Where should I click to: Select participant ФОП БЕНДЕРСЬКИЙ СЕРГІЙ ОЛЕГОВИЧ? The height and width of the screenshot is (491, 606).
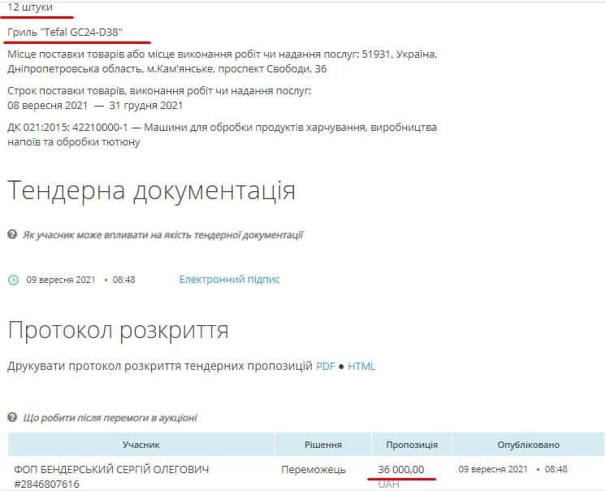(x=111, y=470)
